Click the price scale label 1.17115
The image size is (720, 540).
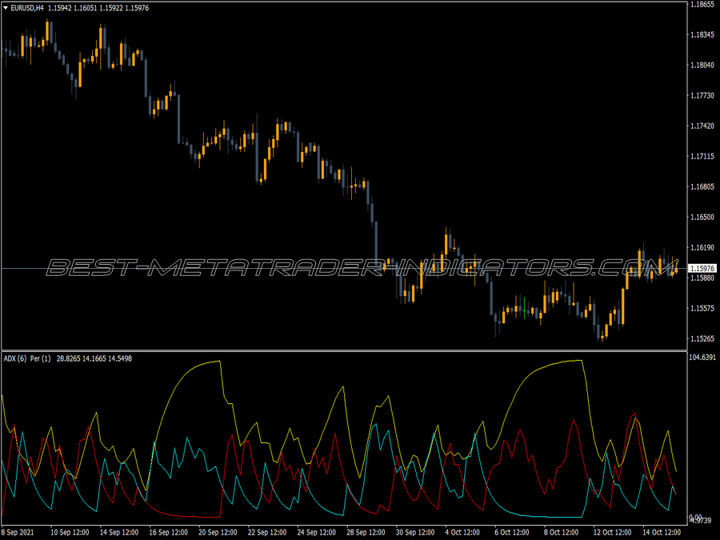pyautogui.click(x=702, y=157)
